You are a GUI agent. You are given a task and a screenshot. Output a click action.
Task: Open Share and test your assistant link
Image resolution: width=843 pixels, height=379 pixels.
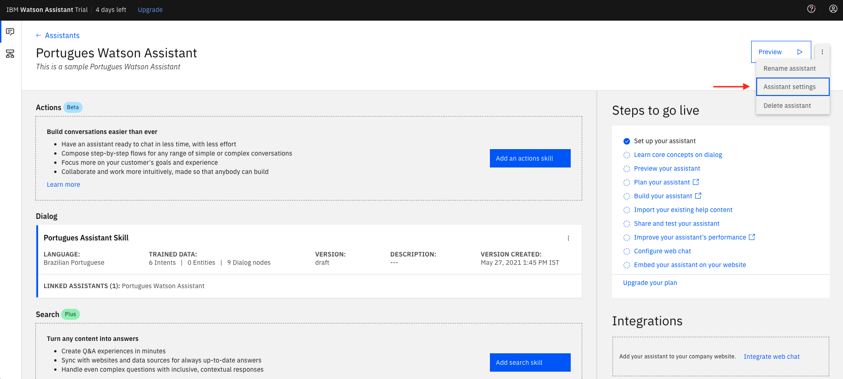(x=676, y=223)
